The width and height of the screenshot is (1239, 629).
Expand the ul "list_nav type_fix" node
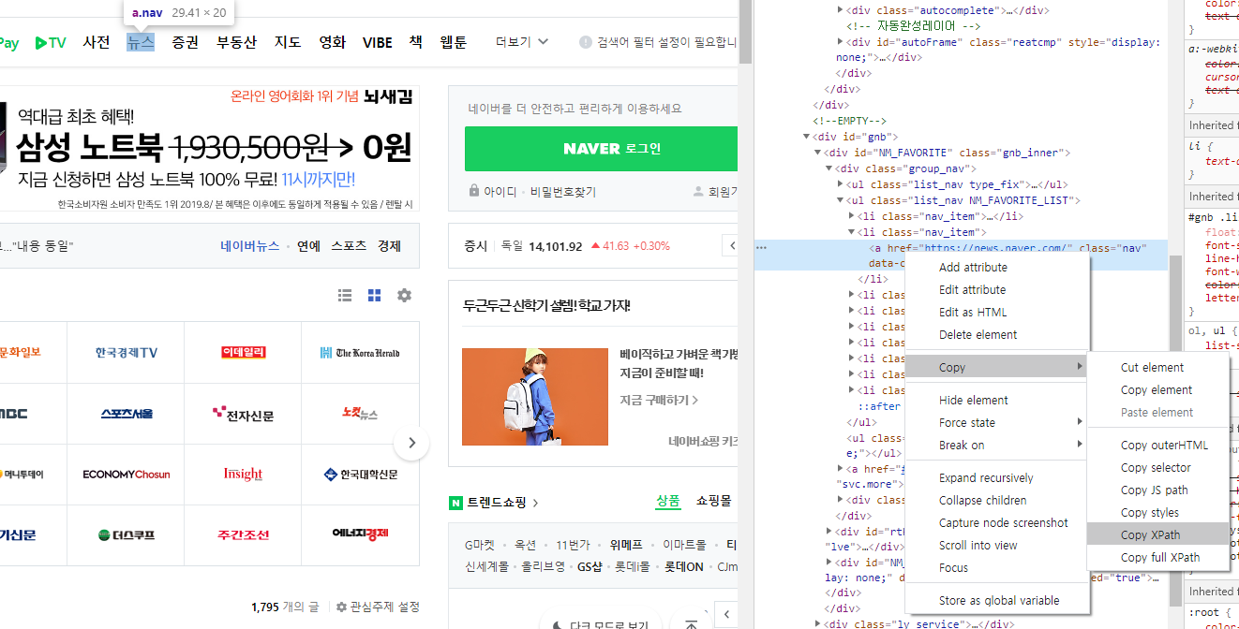click(841, 184)
